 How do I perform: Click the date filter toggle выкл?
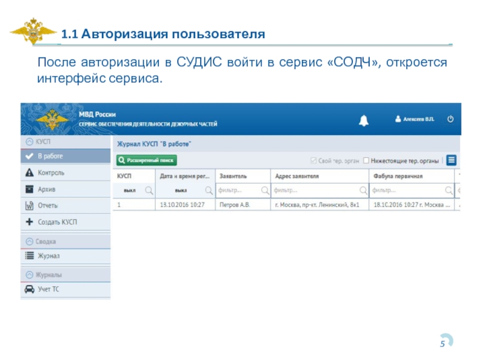181,191
